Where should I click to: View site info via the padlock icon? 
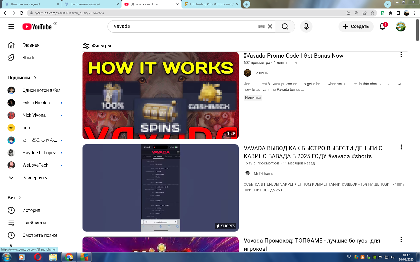click(x=31, y=13)
